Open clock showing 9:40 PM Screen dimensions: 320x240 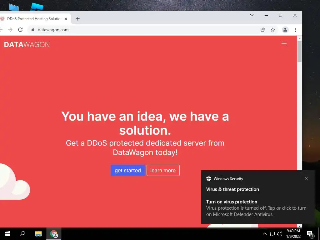click(293, 234)
